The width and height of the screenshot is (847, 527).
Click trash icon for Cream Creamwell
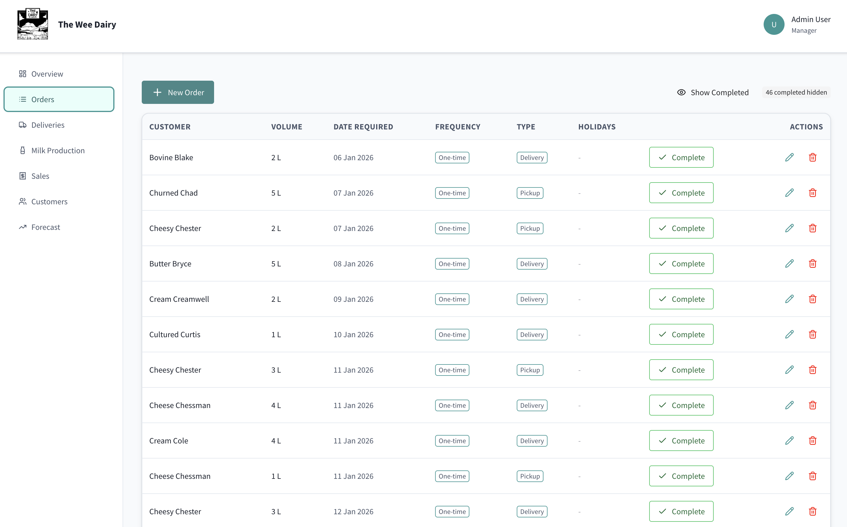pos(812,299)
